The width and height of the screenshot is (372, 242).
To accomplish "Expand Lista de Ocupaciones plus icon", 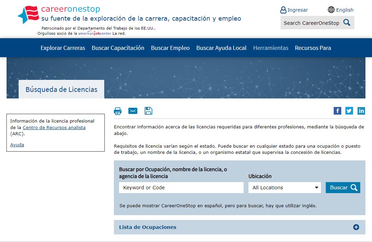I will click(x=356, y=227).
